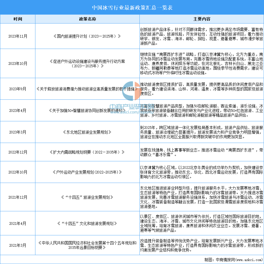Click the date cell 2023年4月
Viewport: 264px width, 264px height.
click(18, 111)
